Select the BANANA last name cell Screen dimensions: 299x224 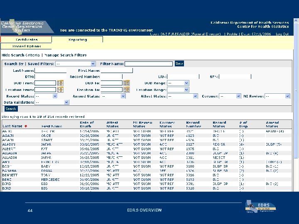[x=9, y=170]
